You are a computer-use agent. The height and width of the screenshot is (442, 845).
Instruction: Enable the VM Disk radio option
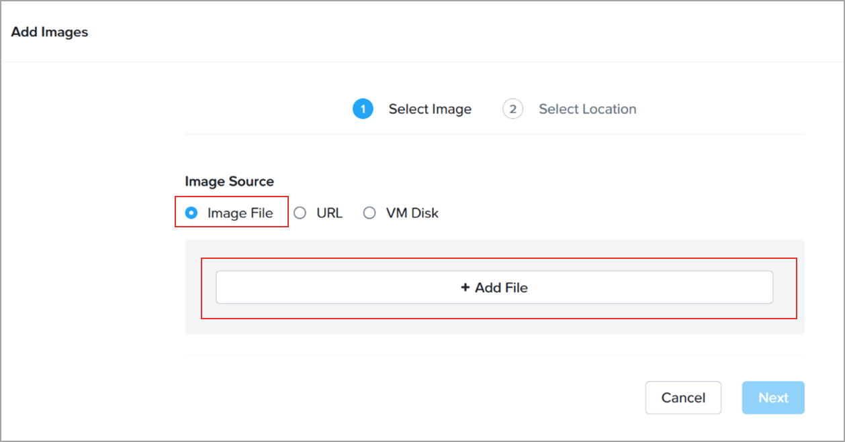(369, 213)
